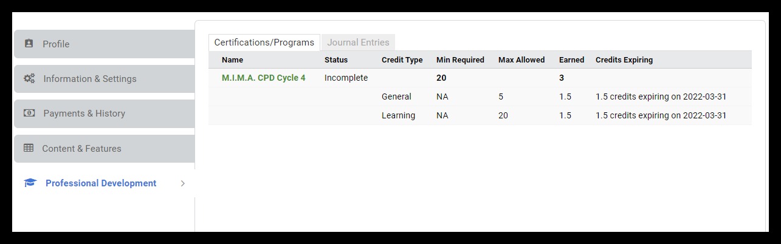Viewport: 781px width, 244px height.
Task: Open Payments & History section
Action: tap(84, 114)
